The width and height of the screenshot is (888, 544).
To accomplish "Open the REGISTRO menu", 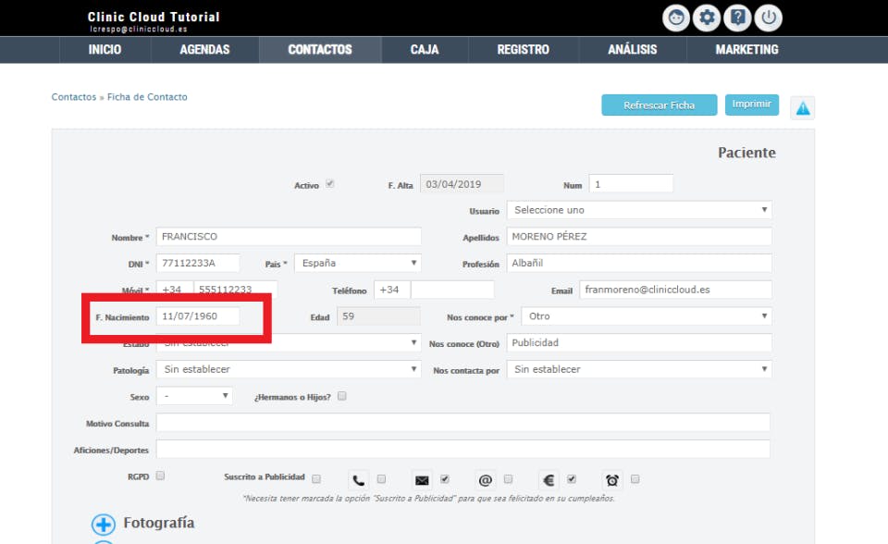I will [x=524, y=50].
